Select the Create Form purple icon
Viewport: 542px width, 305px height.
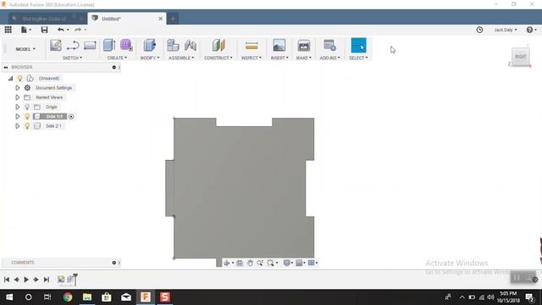(126, 45)
